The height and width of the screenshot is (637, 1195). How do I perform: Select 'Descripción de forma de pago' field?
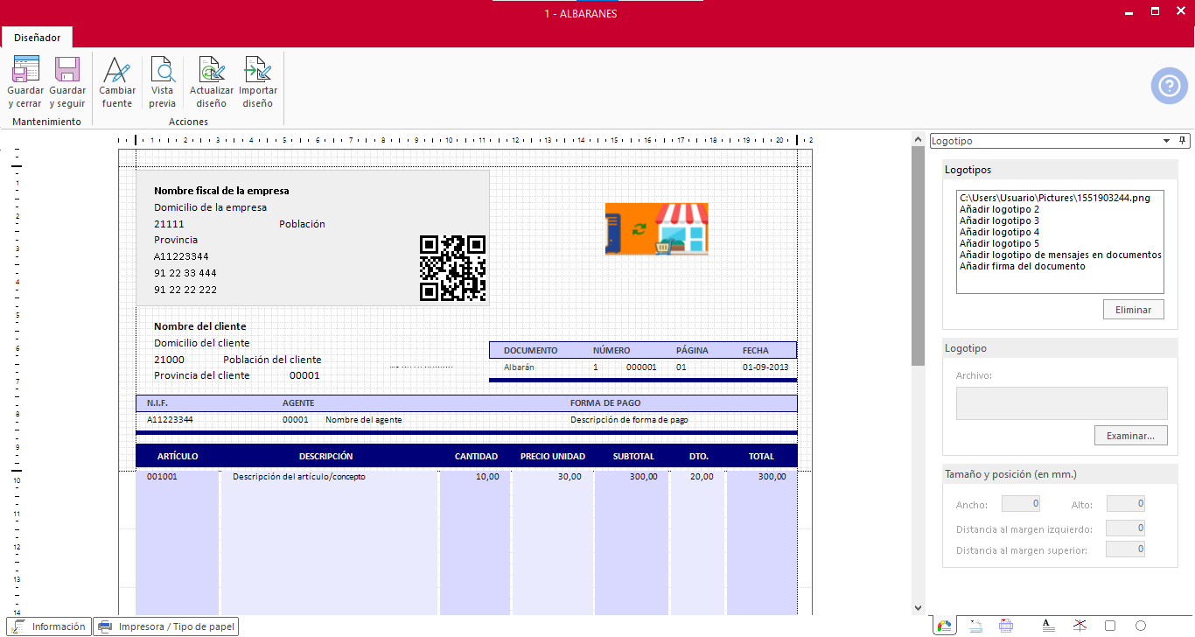(629, 420)
